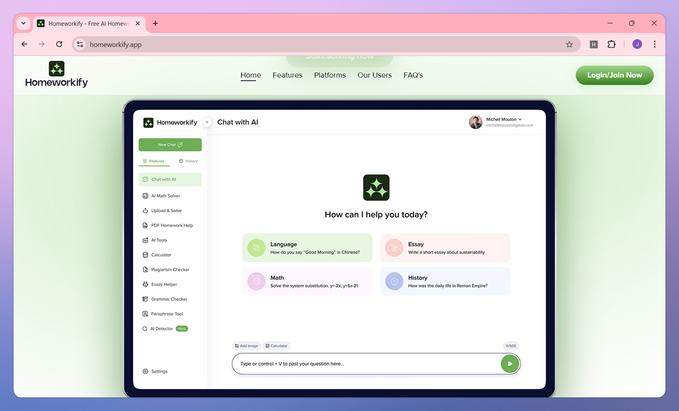The image size is (679, 411).
Task: Click the AI Detector icon
Action: 145,328
